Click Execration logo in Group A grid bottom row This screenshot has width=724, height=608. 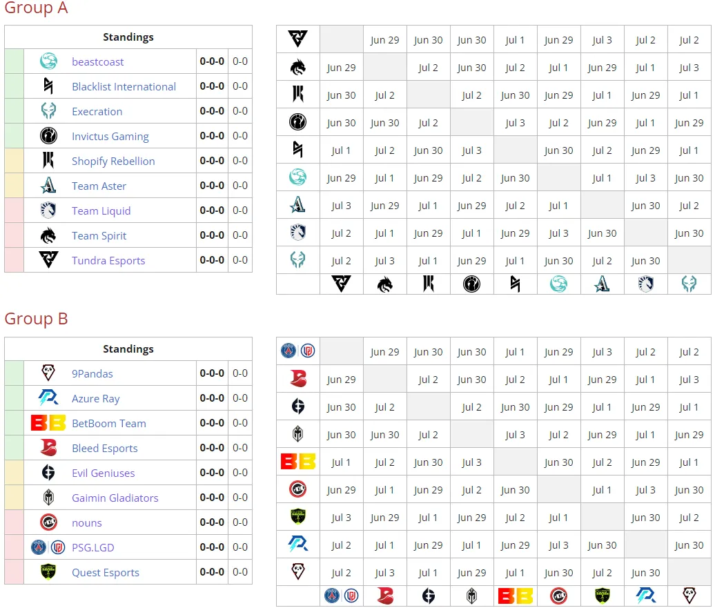[689, 284]
